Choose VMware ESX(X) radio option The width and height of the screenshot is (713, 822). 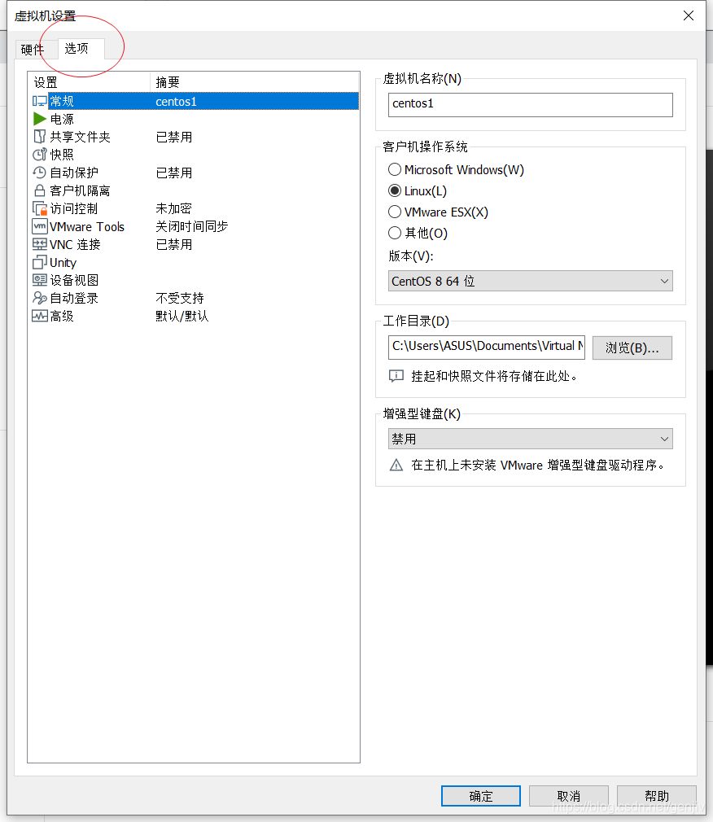point(395,212)
